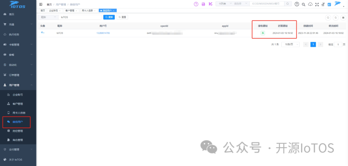348x166 pixels.
Task: Open the purple VIP icon
Action: (x=210, y=4)
